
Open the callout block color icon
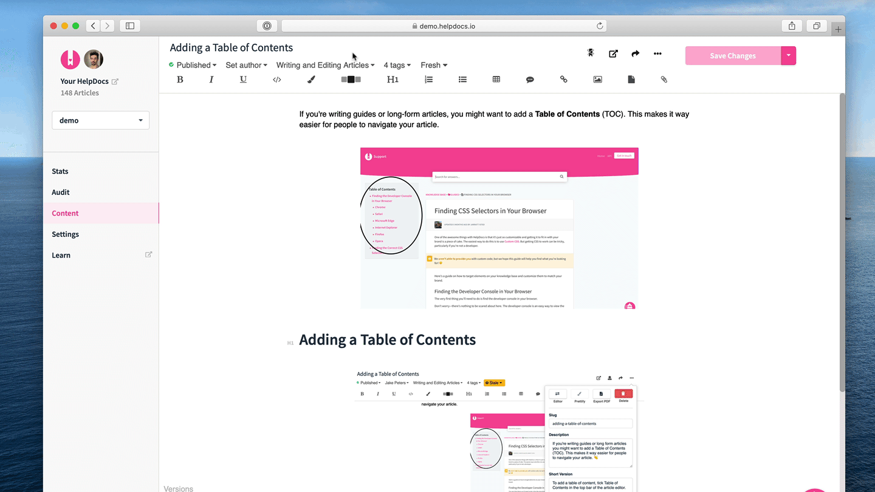click(x=351, y=80)
